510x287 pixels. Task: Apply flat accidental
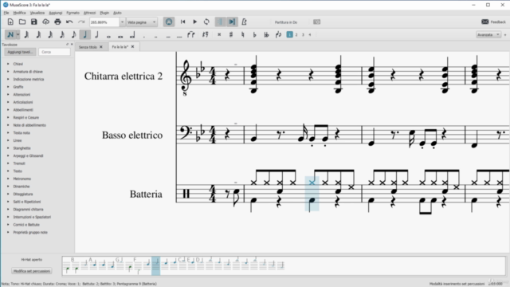coord(254,34)
